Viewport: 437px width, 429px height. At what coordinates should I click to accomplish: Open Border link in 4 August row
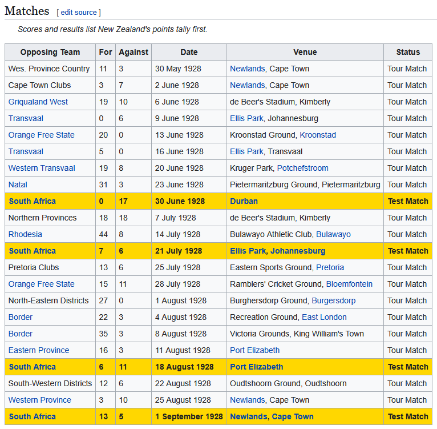[x=21, y=317]
